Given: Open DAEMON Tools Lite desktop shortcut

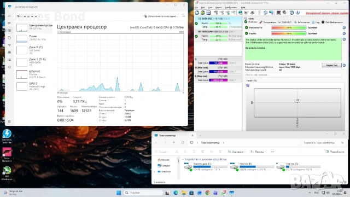Looking at the screenshot, I should [7, 136].
